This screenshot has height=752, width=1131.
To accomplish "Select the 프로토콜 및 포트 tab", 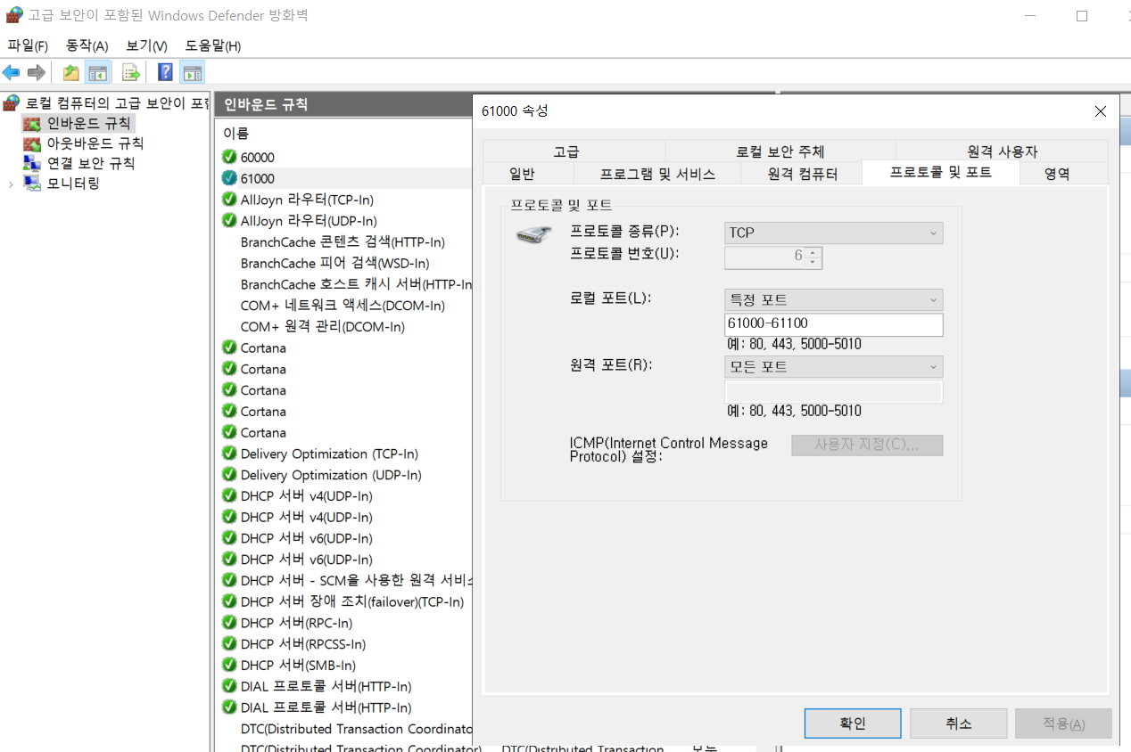I will [x=941, y=172].
